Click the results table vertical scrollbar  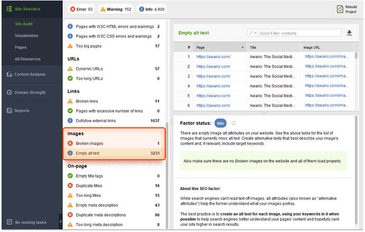(x=356, y=56)
